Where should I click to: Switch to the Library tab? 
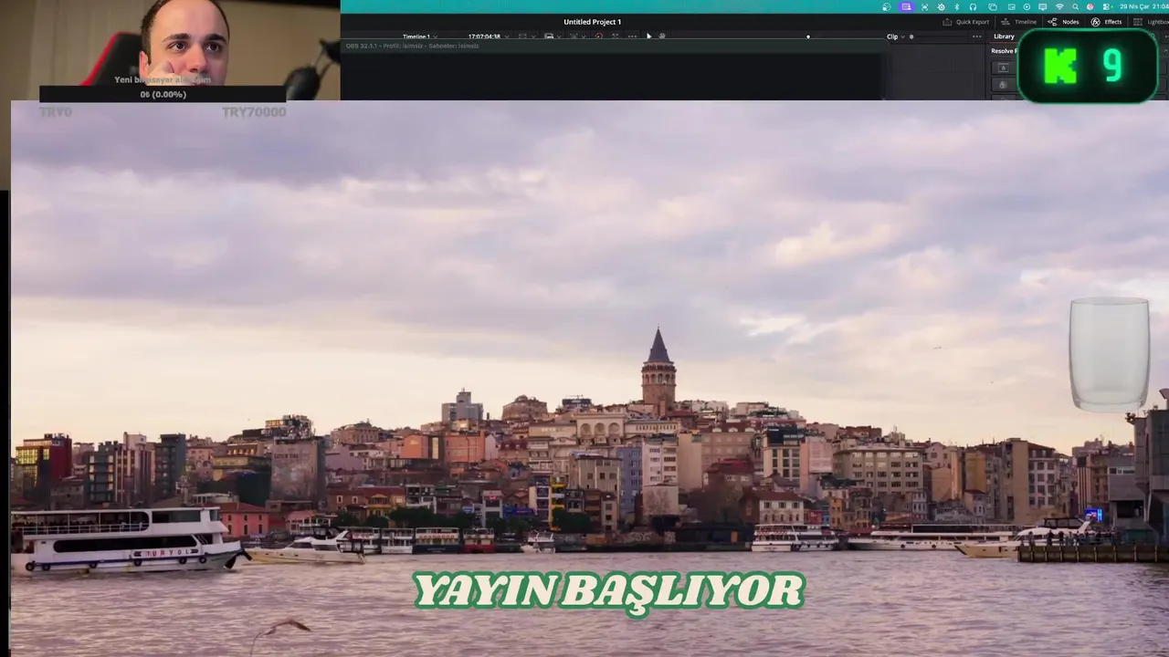point(1004,36)
